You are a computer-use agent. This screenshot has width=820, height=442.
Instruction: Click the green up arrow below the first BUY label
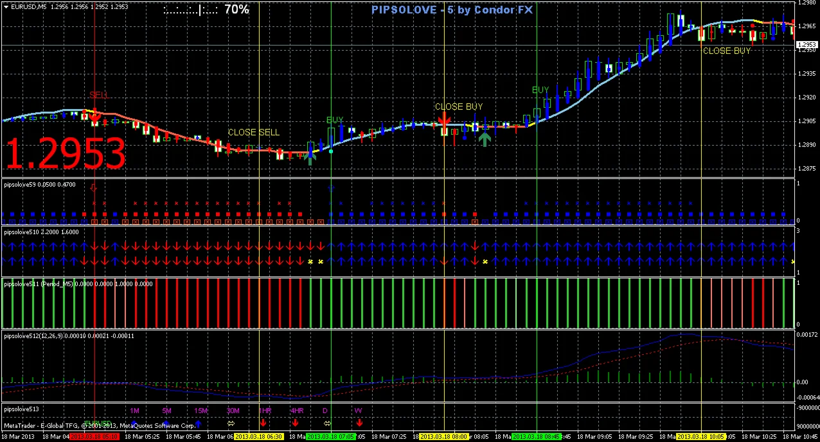coord(311,156)
